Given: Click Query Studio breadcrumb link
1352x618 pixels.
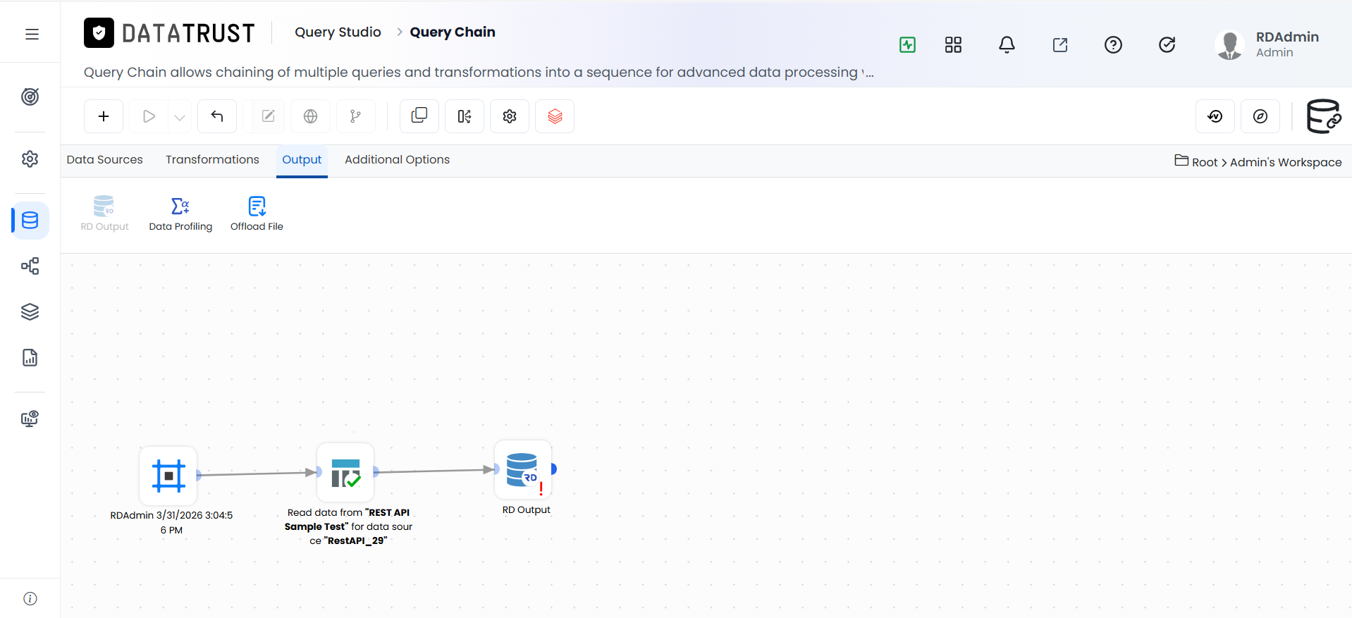Looking at the screenshot, I should (x=338, y=32).
